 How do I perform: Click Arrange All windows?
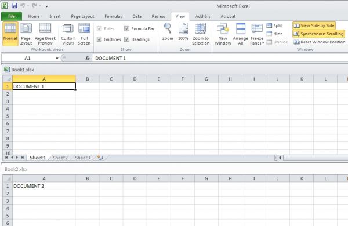241,34
